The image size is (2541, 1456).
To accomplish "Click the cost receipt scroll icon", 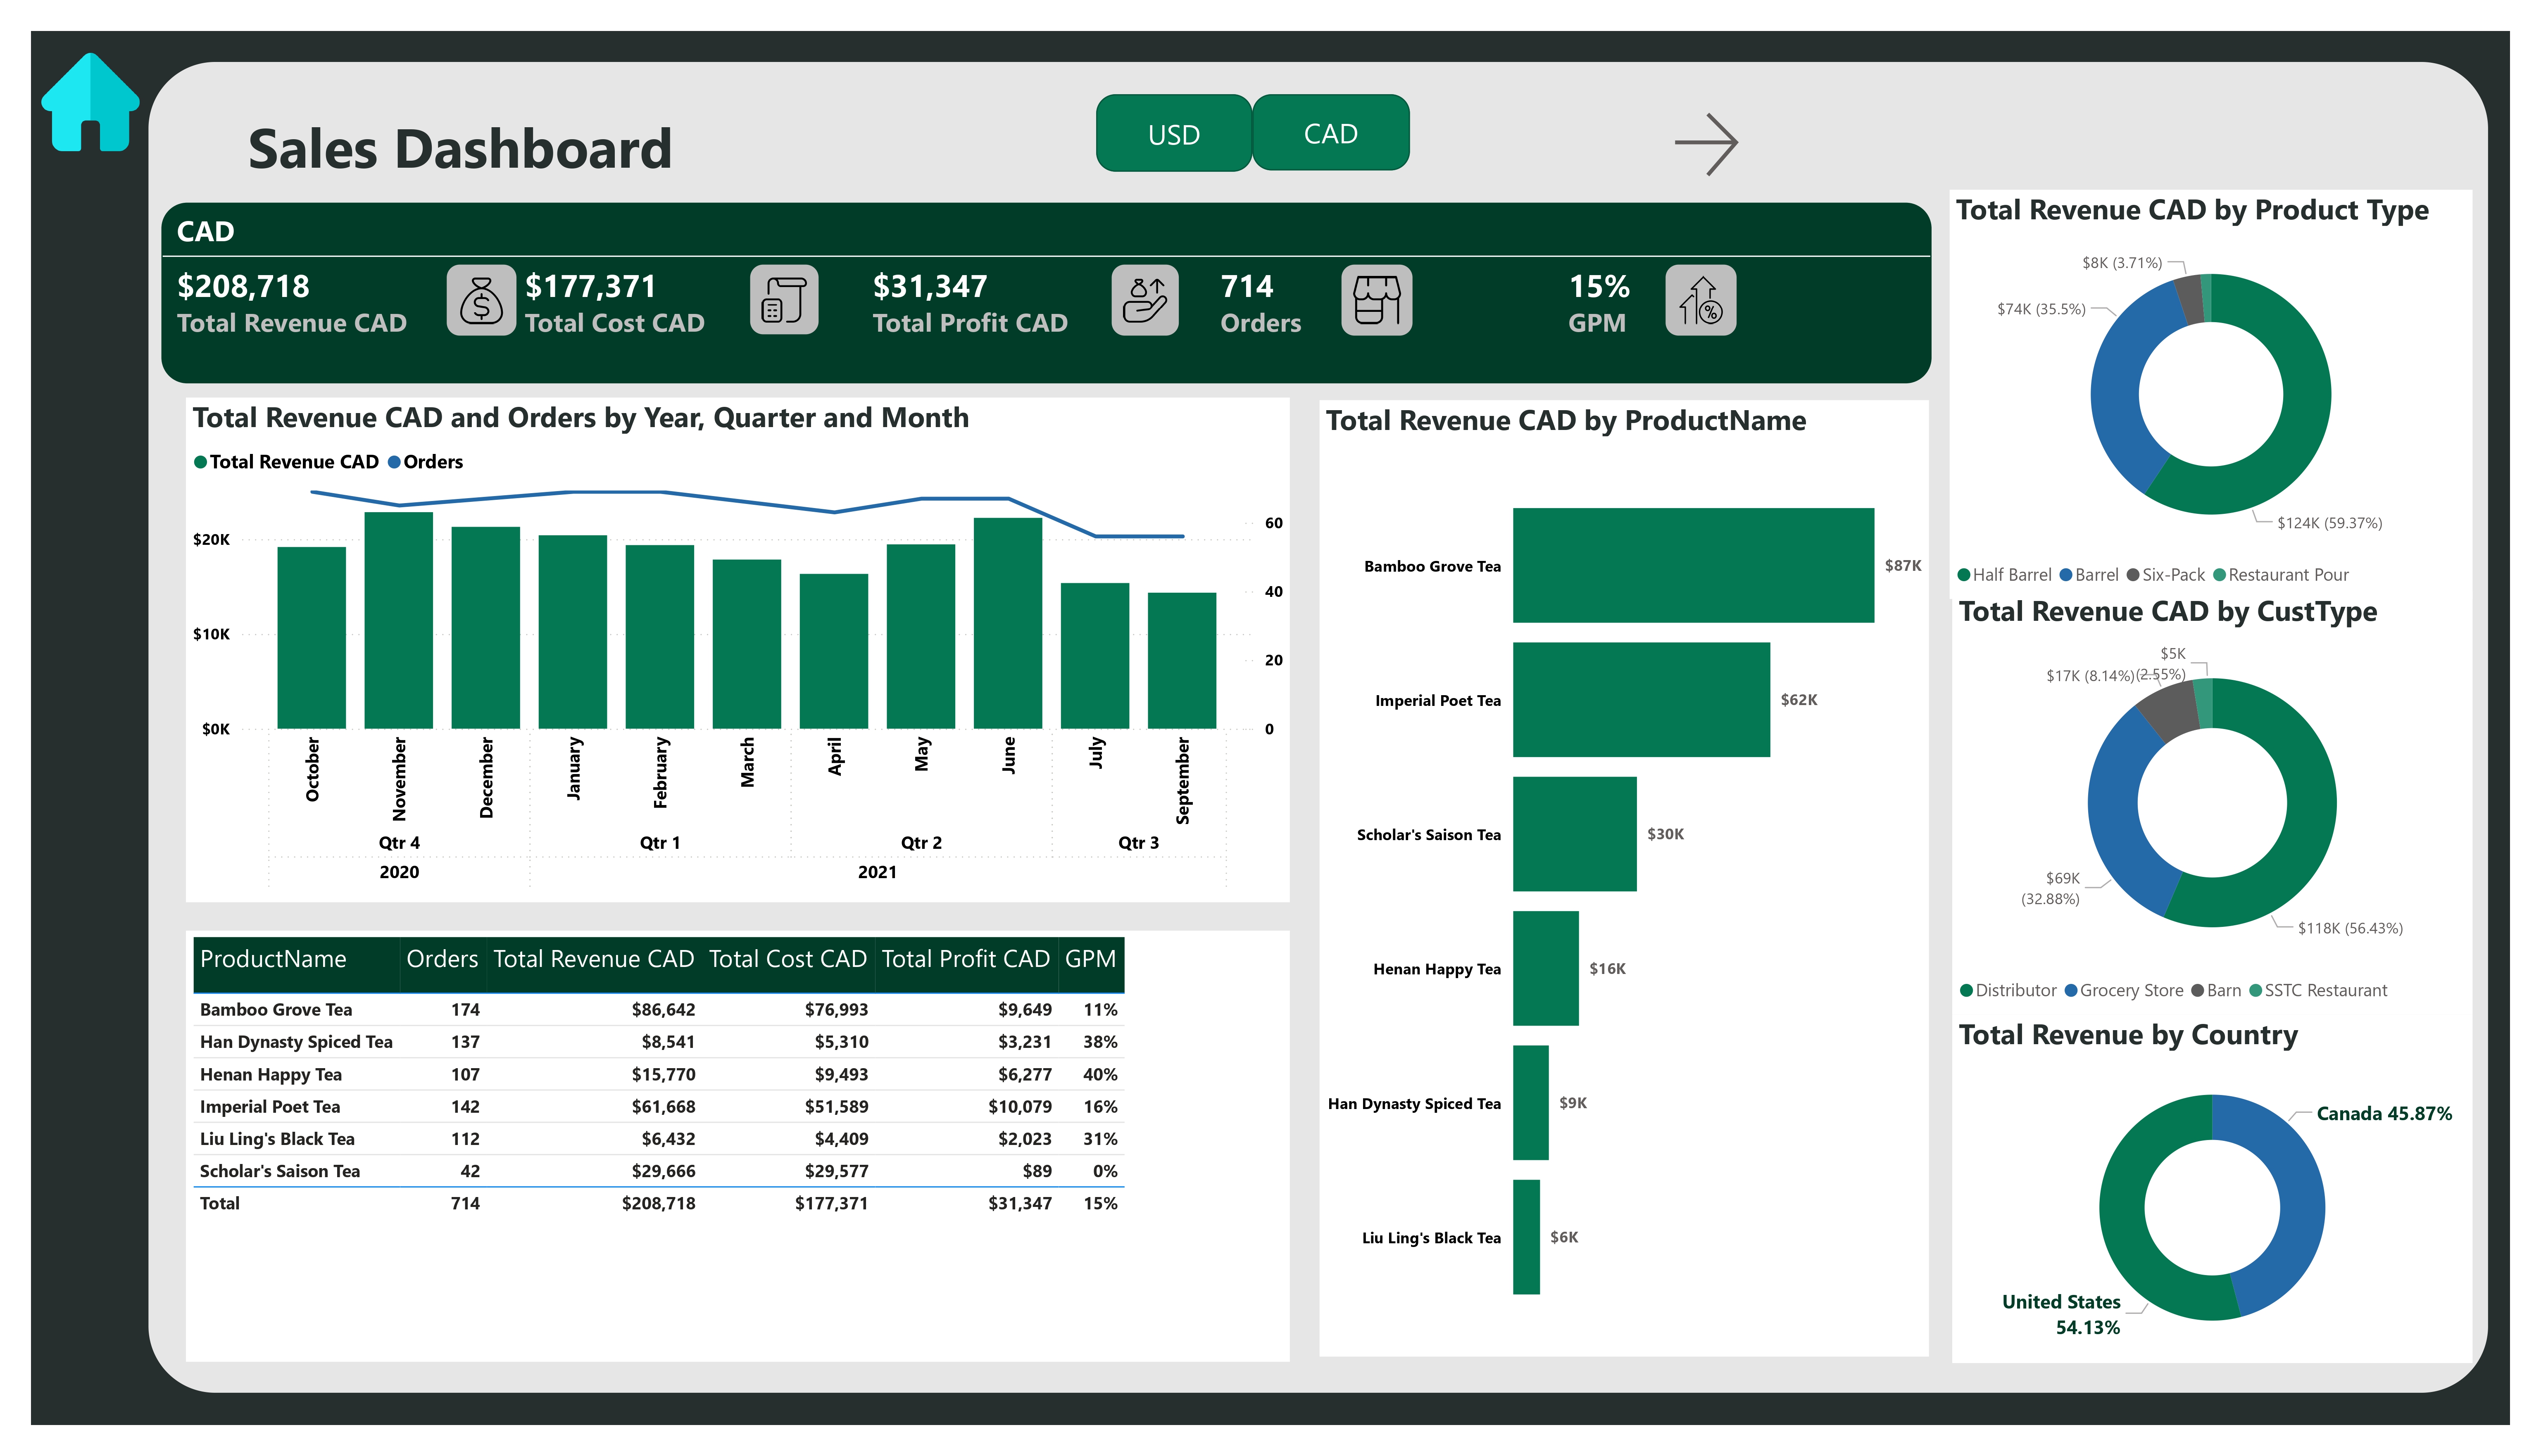I will tap(785, 300).
